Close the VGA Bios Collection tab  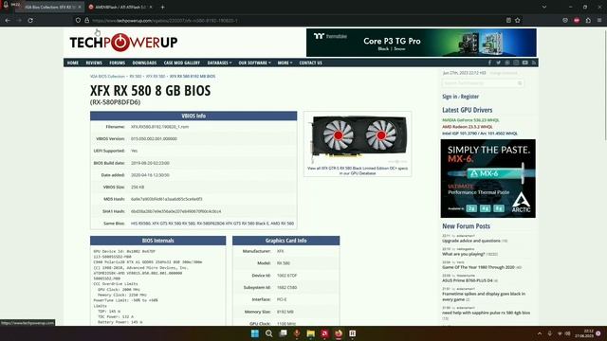pyautogui.click(x=80, y=7)
